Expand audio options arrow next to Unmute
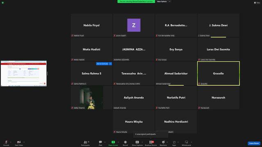This screenshot has height=147, width=262. point(11,142)
